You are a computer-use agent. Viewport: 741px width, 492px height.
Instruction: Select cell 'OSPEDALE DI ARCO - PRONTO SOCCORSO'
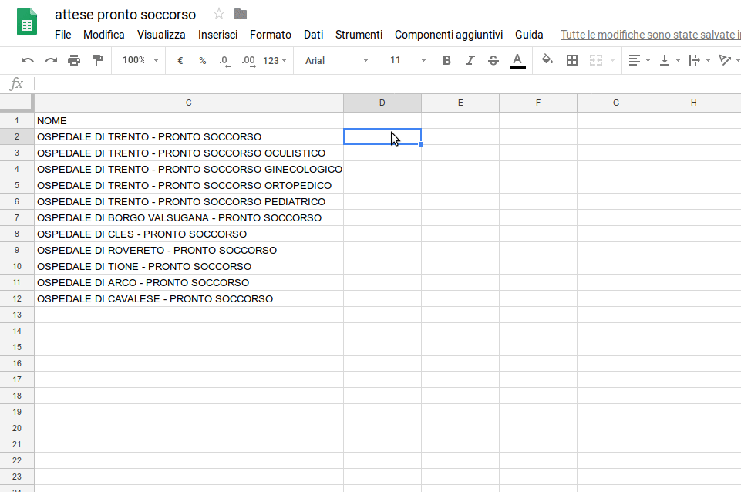(189, 282)
